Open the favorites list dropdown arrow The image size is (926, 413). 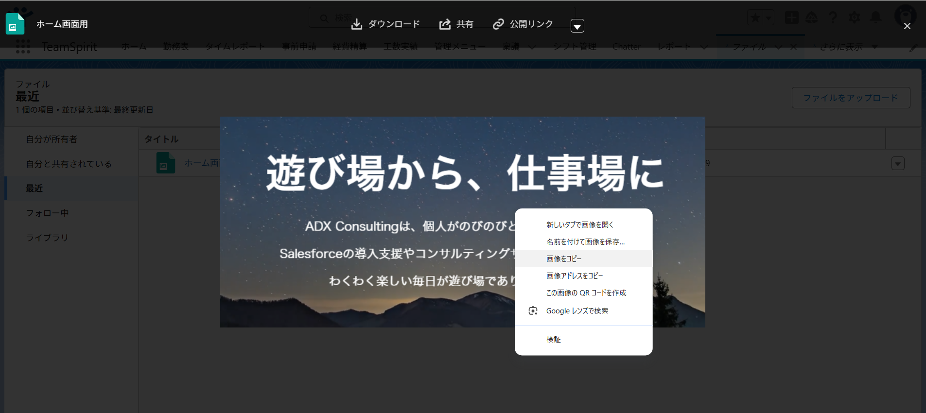coord(769,18)
